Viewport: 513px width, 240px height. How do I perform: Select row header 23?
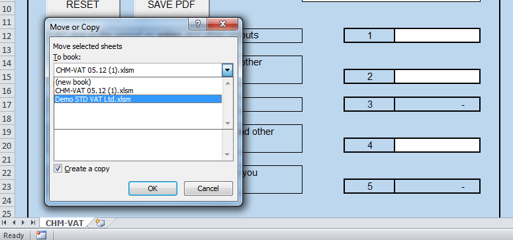7,186
